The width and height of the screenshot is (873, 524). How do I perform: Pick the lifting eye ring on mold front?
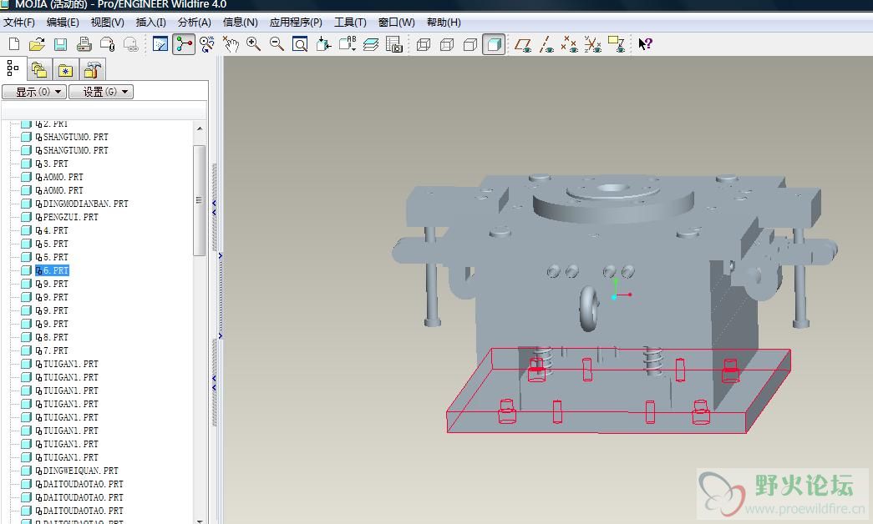589,309
